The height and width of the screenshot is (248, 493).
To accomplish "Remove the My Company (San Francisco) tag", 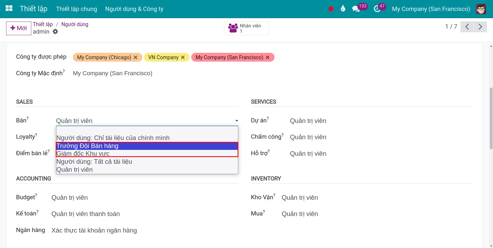I will point(268,57).
